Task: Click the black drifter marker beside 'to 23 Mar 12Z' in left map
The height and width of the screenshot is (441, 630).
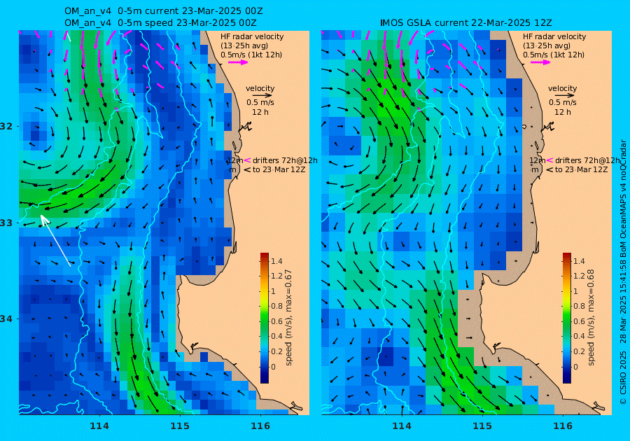Action: [247, 170]
